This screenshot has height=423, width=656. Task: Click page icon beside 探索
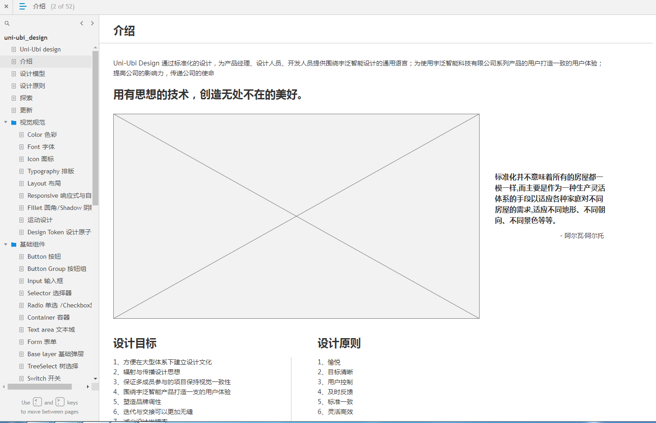[x=14, y=98]
